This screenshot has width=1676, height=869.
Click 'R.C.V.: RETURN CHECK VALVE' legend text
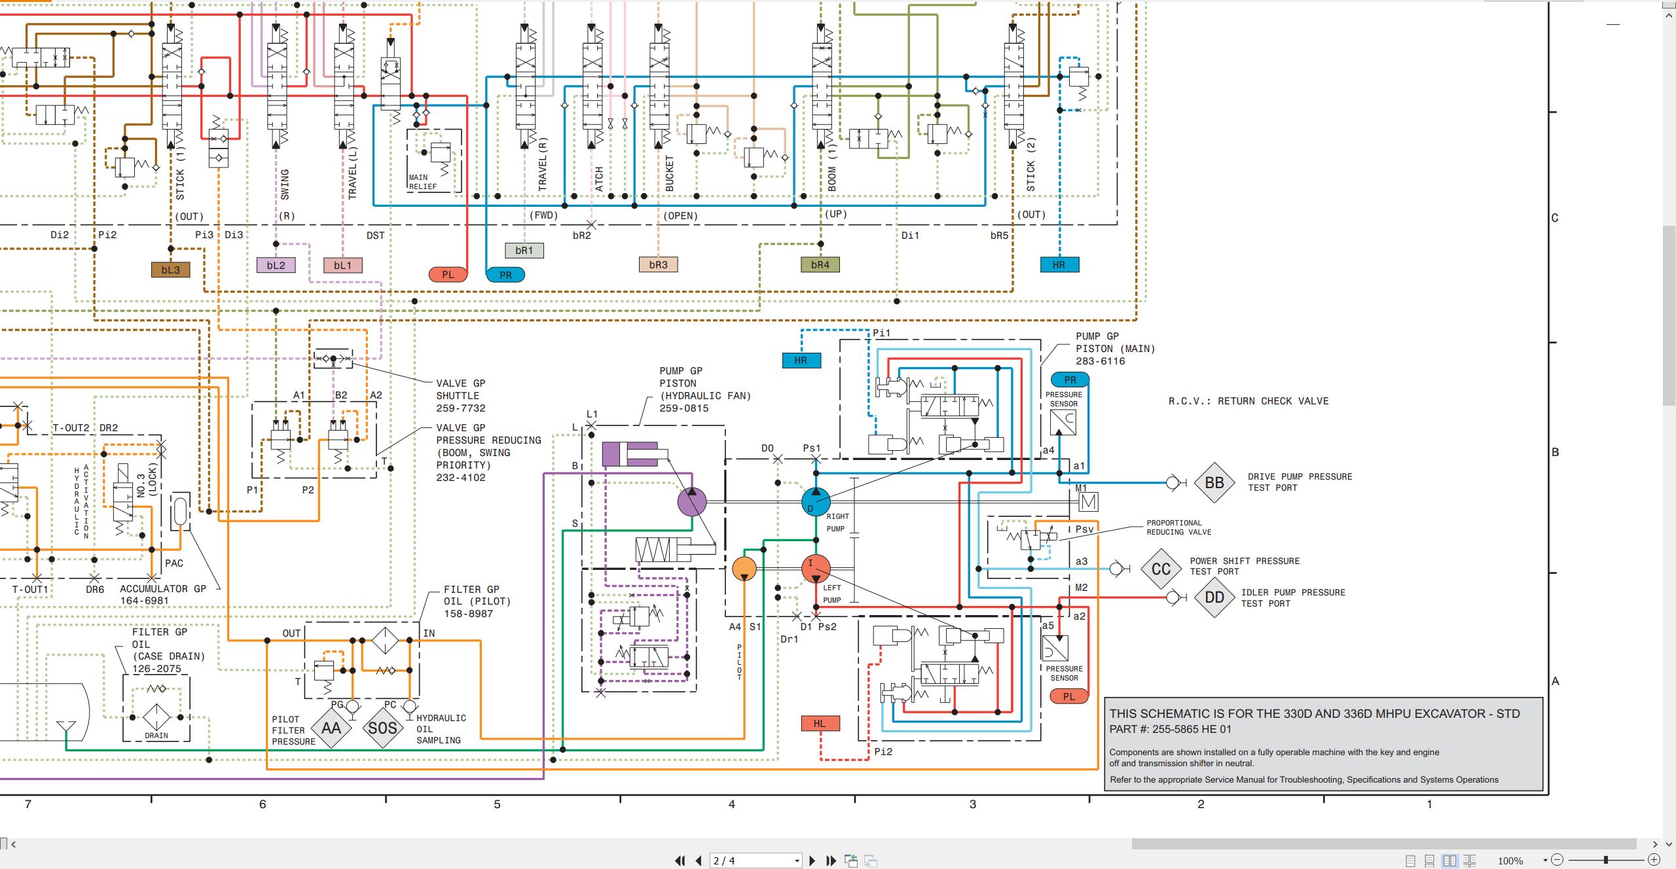click(1248, 401)
